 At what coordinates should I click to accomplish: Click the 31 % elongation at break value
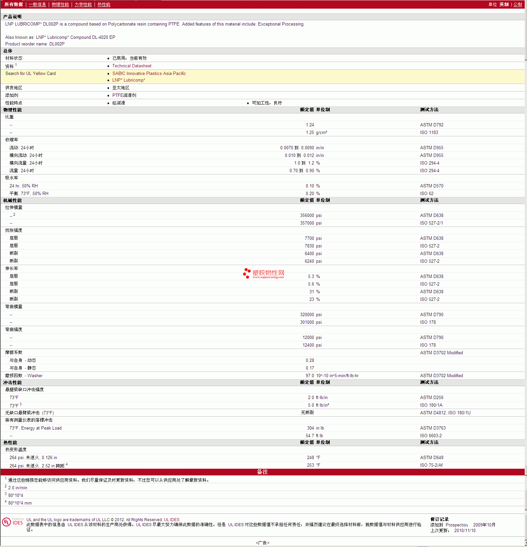[314, 292]
